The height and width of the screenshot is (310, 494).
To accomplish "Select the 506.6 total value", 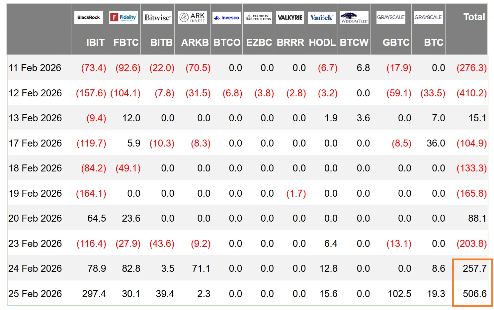I will tap(474, 294).
